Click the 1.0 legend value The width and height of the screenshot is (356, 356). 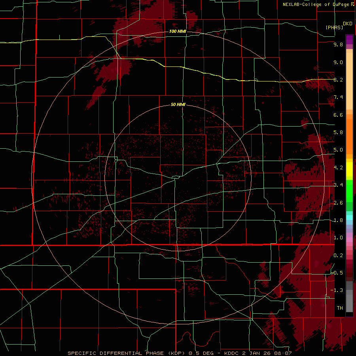click(x=338, y=238)
